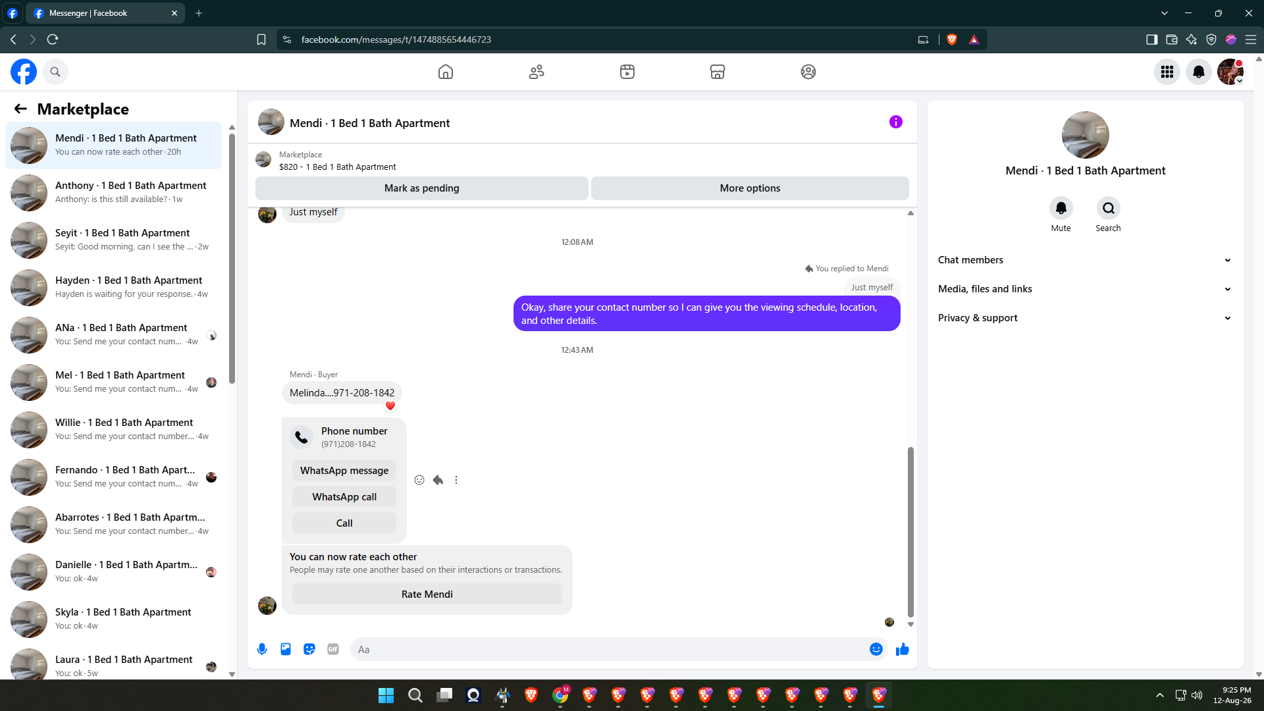Click Mark as pending button
The height and width of the screenshot is (711, 1264).
tap(422, 188)
